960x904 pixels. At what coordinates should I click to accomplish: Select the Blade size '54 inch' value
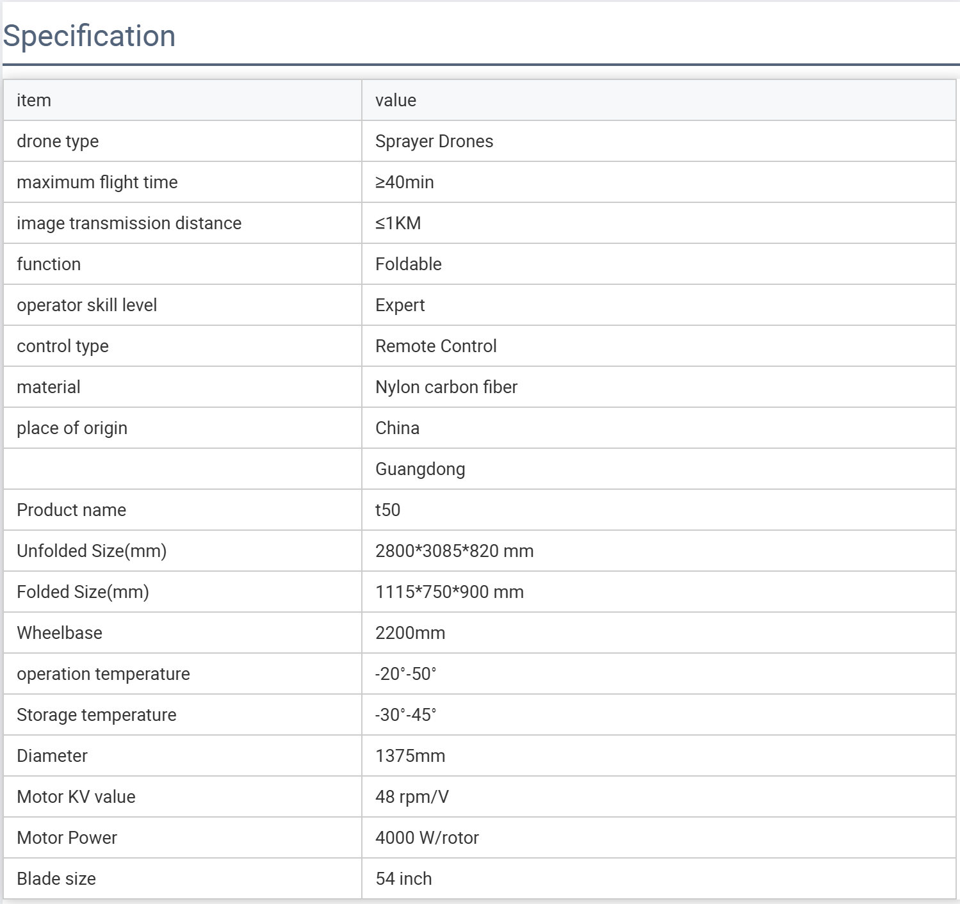(404, 879)
